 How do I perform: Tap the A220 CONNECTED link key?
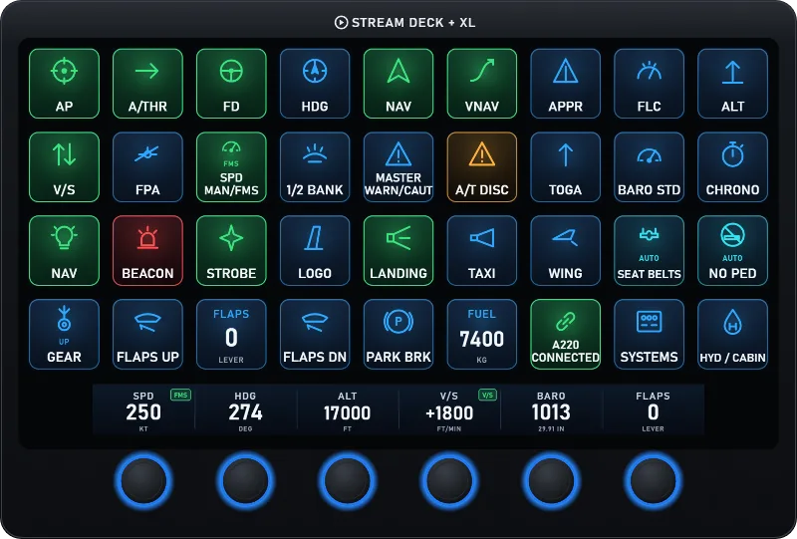565,334
